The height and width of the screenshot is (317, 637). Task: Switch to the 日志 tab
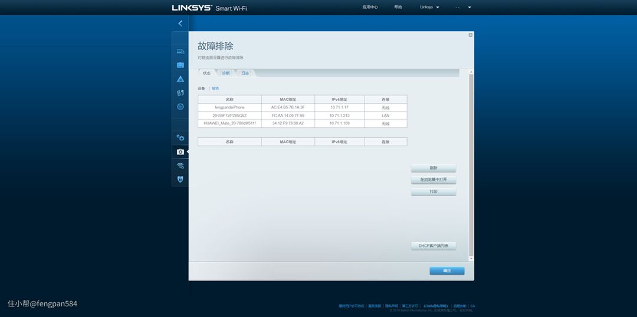click(245, 73)
